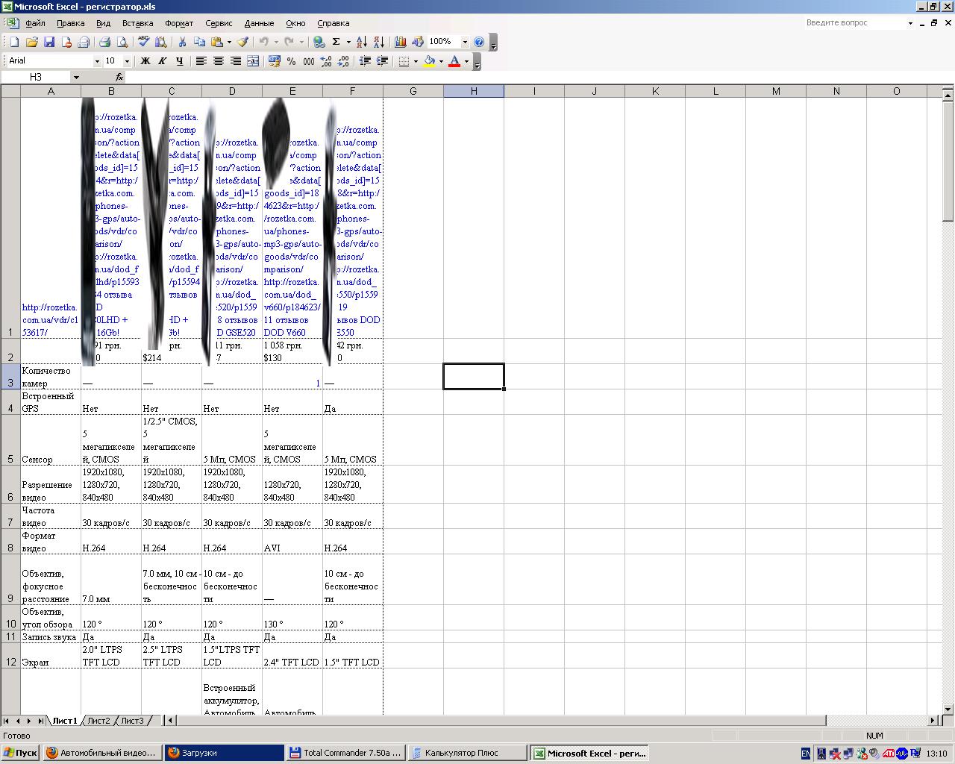Expand the 100% zoom dropdown
This screenshot has width=955, height=764.
tap(465, 43)
